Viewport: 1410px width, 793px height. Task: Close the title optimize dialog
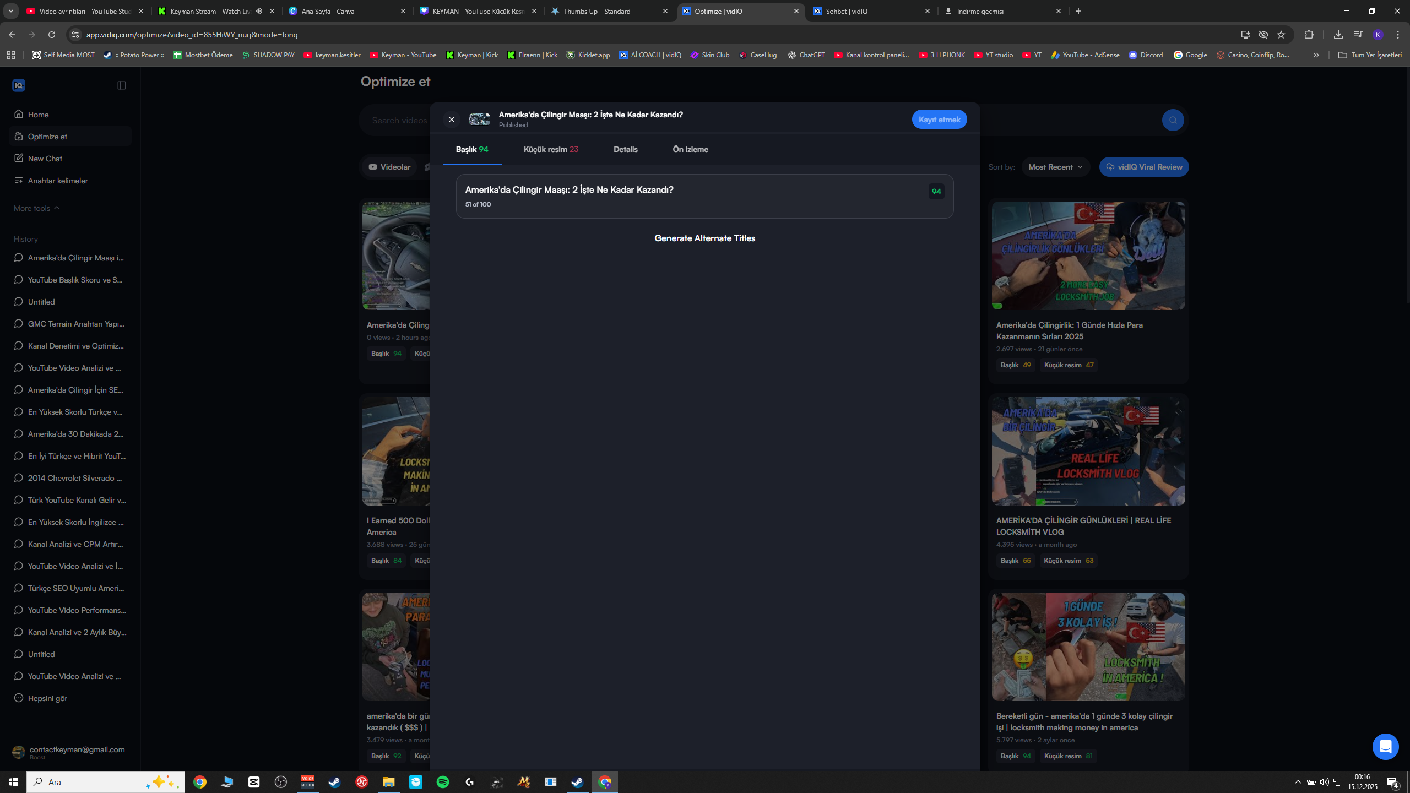(x=452, y=120)
